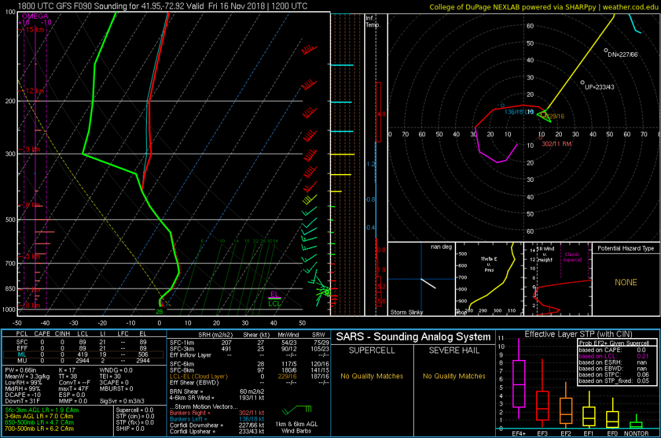Click the weather.cod.edu link in the header
The width and height of the screenshot is (661, 438).
630,7
